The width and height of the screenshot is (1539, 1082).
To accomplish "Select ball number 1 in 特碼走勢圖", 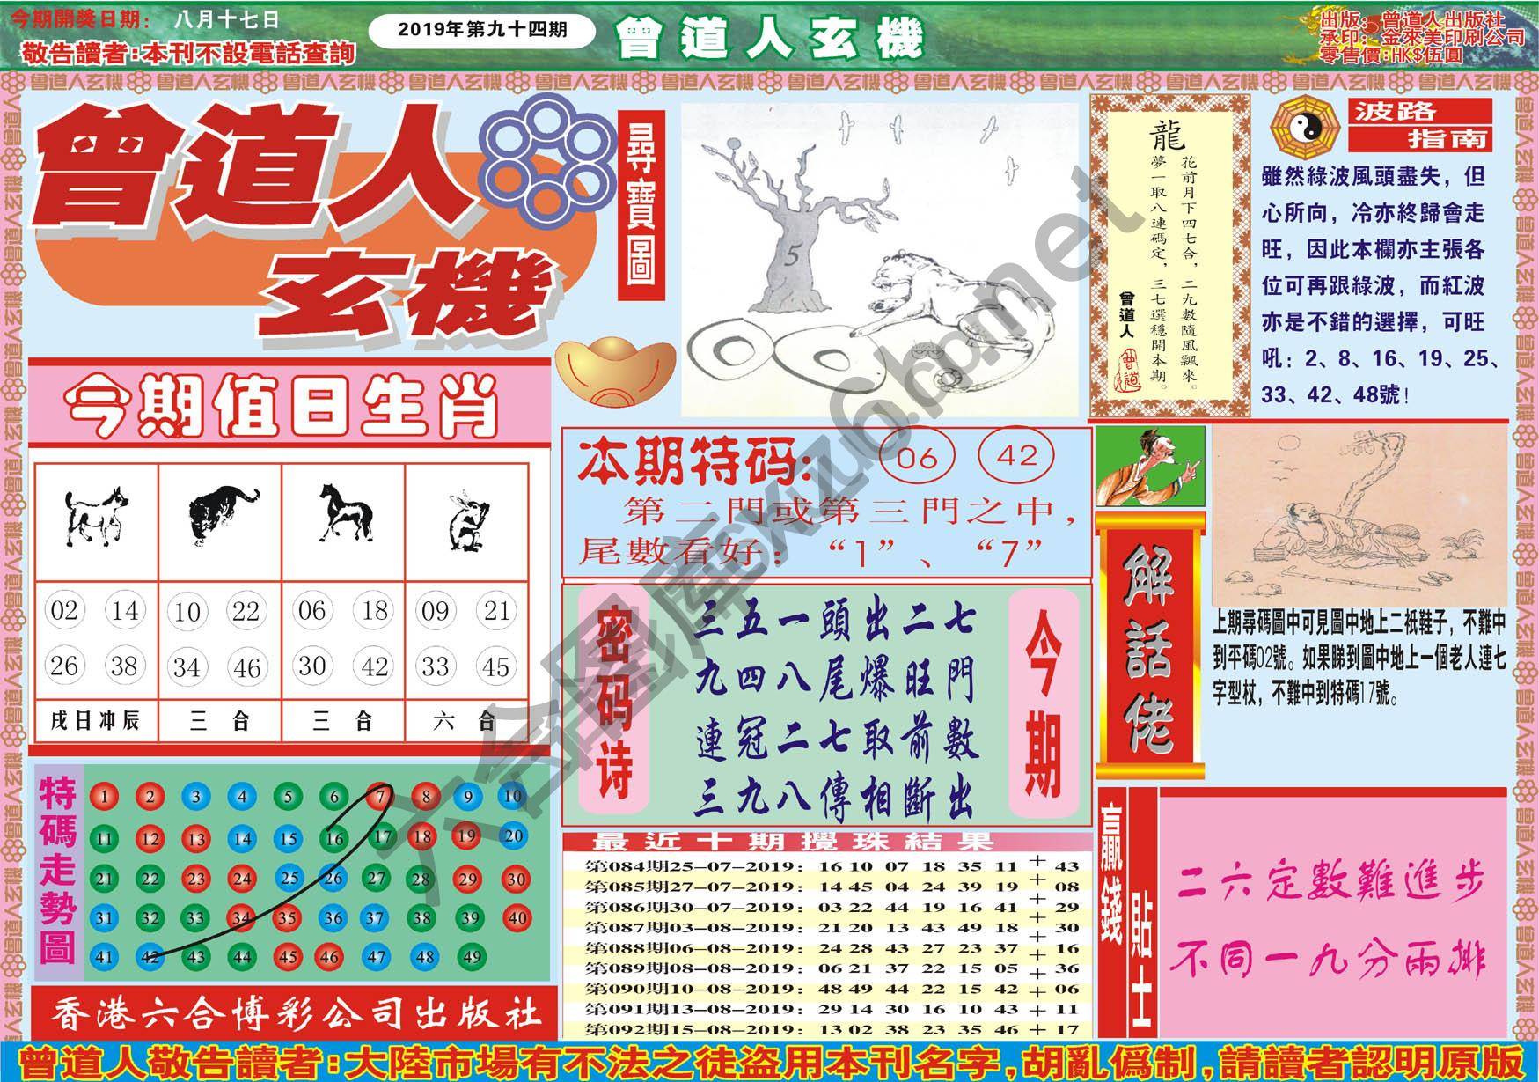I will pyautogui.click(x=104, y=798).
